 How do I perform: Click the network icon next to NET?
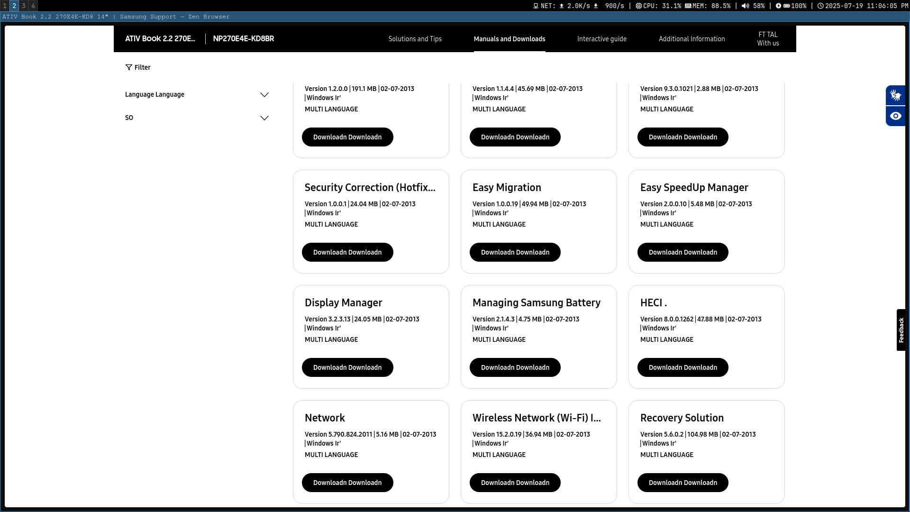536,6
